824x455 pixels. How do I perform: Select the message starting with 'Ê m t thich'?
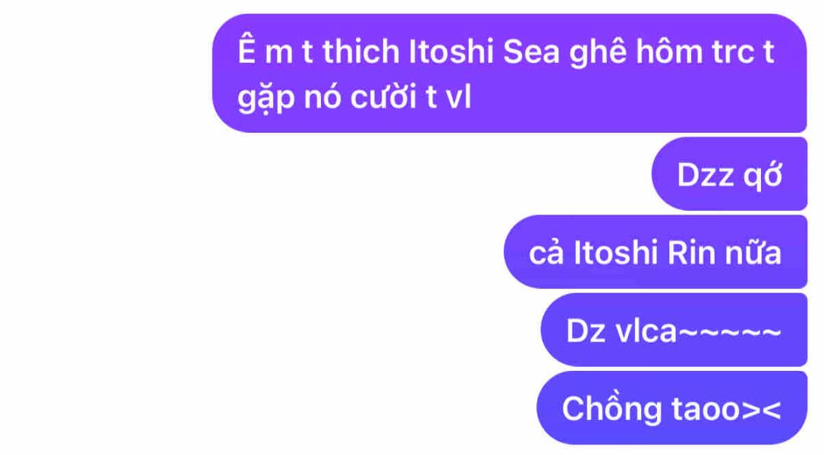pyautogui.click(x=509, y=73)
